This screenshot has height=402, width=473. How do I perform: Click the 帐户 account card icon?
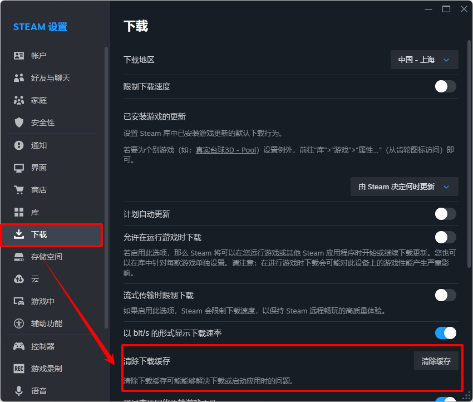pos(19,56)
